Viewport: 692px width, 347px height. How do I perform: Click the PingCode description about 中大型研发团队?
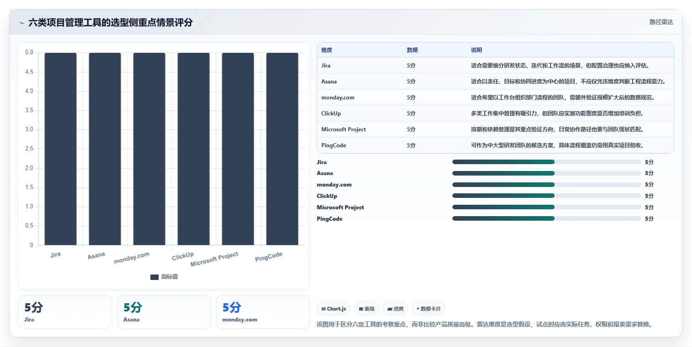[557, 145]
